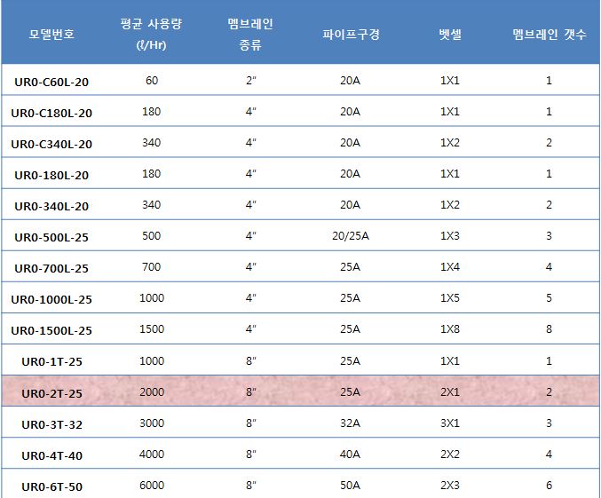Click the UR0-C340L-20 model name
Viewport: 601px width, 498px height.
pos(51,144)
